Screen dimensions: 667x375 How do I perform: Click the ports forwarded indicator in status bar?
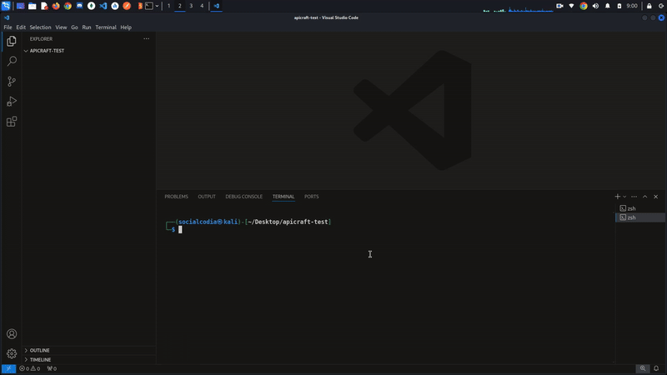pos(52,368)
